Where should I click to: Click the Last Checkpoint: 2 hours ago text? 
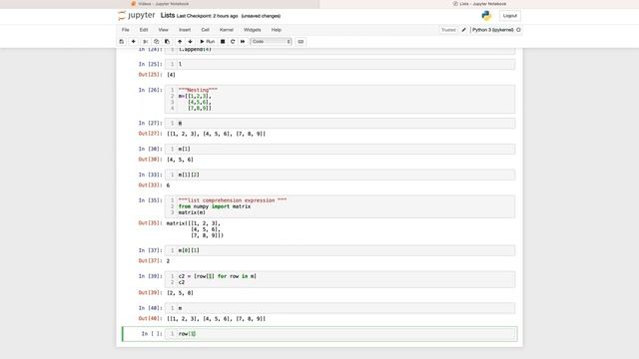click(207, 16)
